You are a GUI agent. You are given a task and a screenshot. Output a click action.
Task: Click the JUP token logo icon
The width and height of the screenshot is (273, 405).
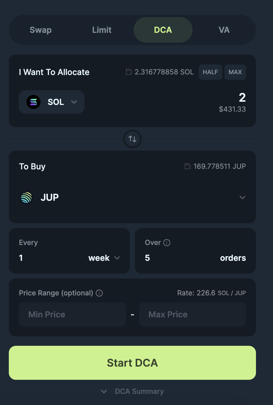26,198
